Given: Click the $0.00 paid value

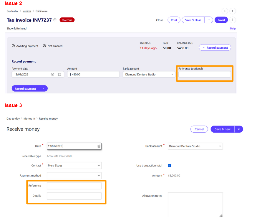Looking at the screenshot, I should click(x=167, y=48).
